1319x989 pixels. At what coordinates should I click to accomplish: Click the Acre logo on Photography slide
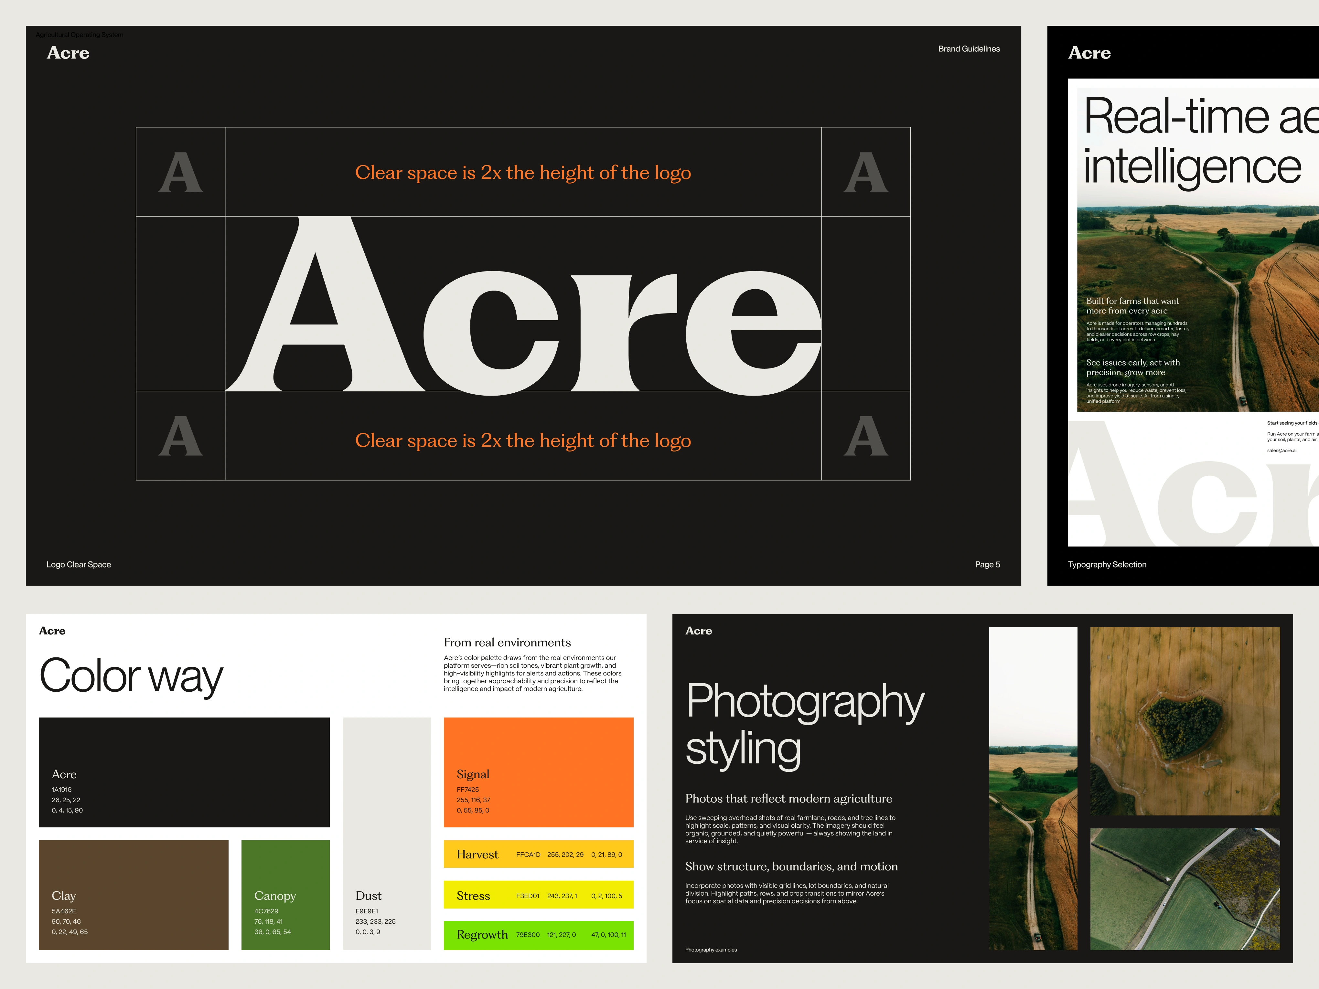point(698,631)
